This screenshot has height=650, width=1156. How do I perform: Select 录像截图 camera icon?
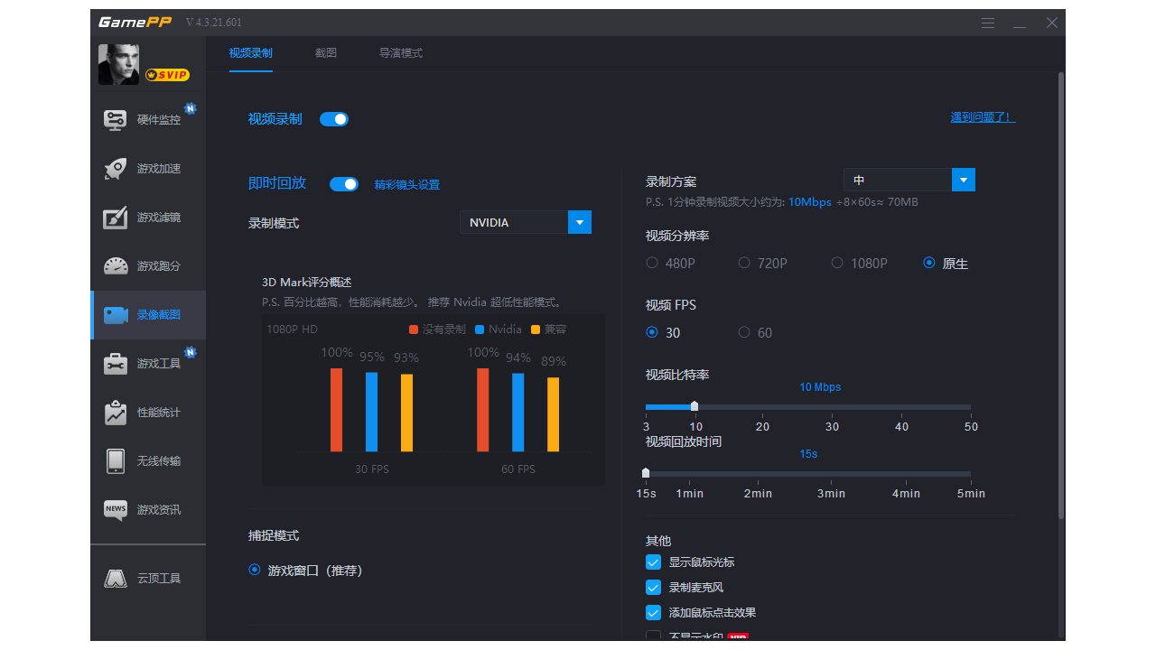pyautogui.click(x=116, y=315)
